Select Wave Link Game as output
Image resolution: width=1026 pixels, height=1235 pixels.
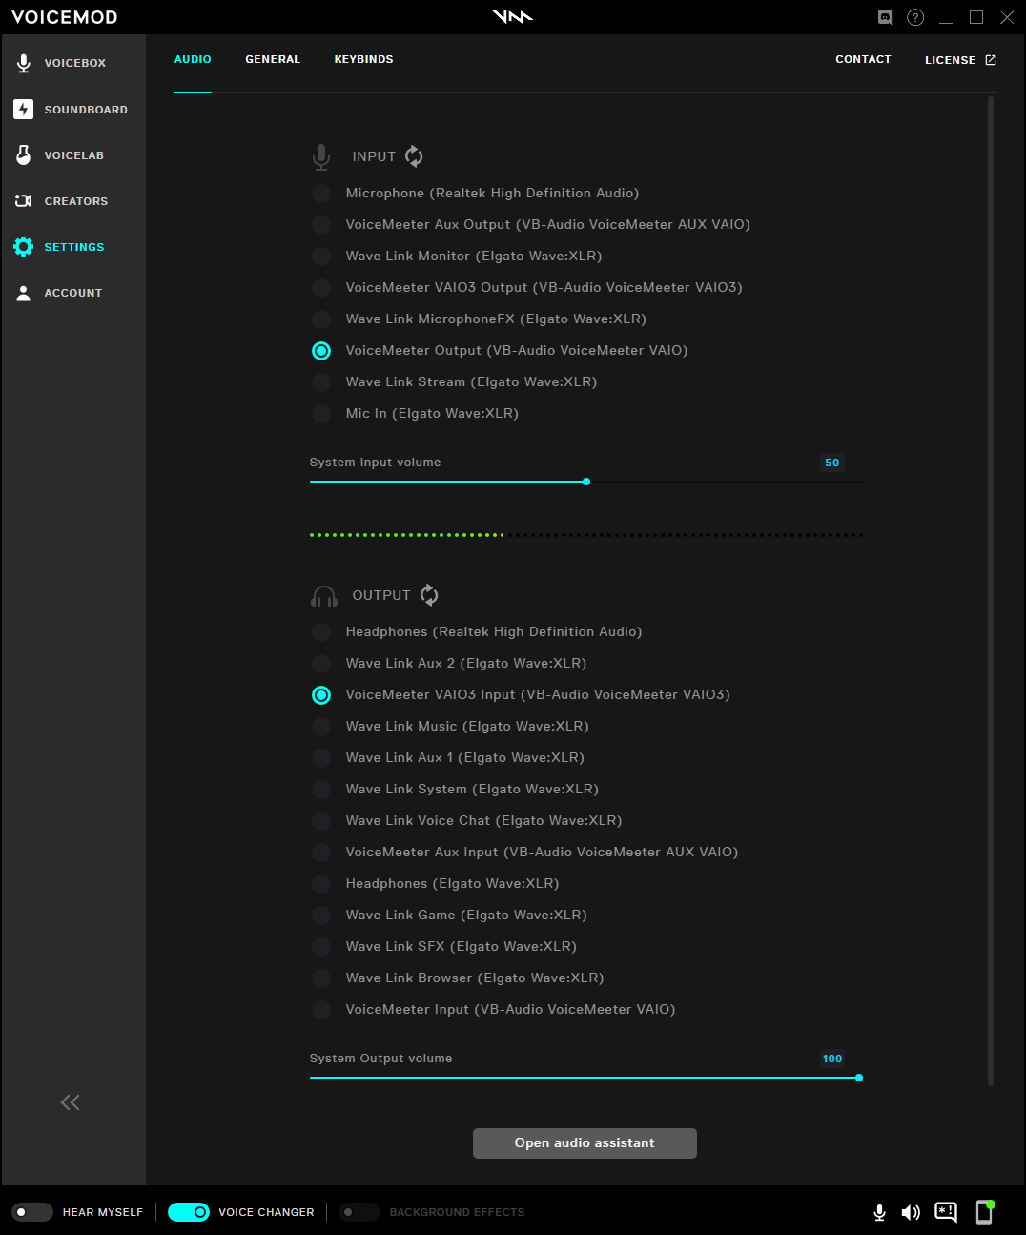[x=449, y=916]
